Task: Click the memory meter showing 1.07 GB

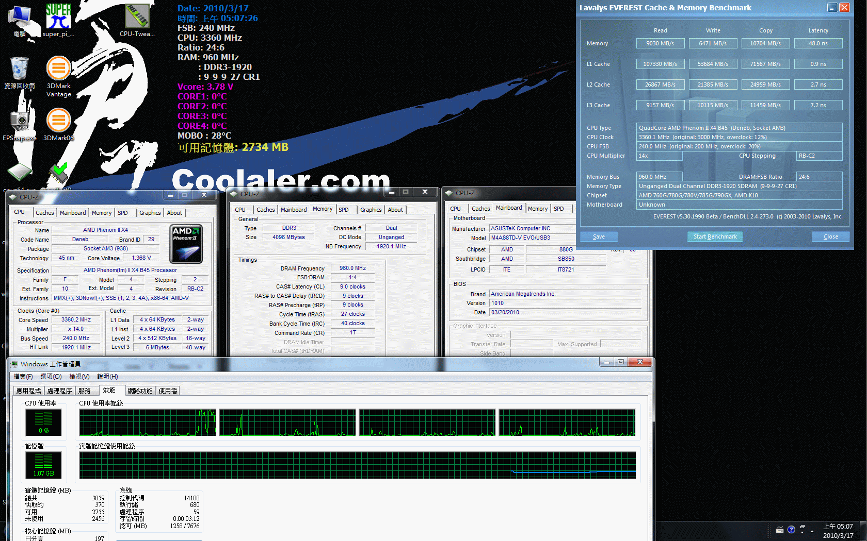Action: coord(44,465)
